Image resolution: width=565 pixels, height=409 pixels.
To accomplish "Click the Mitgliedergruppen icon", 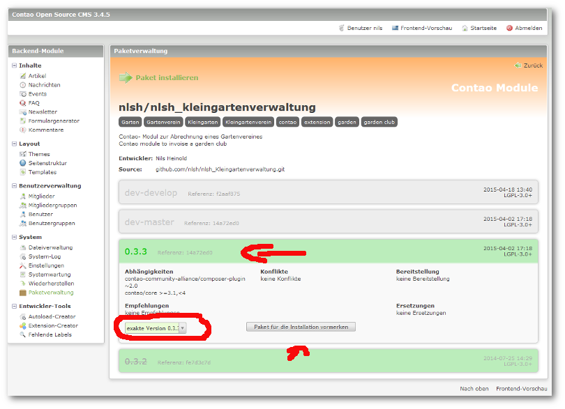I will tap(23, 206).
